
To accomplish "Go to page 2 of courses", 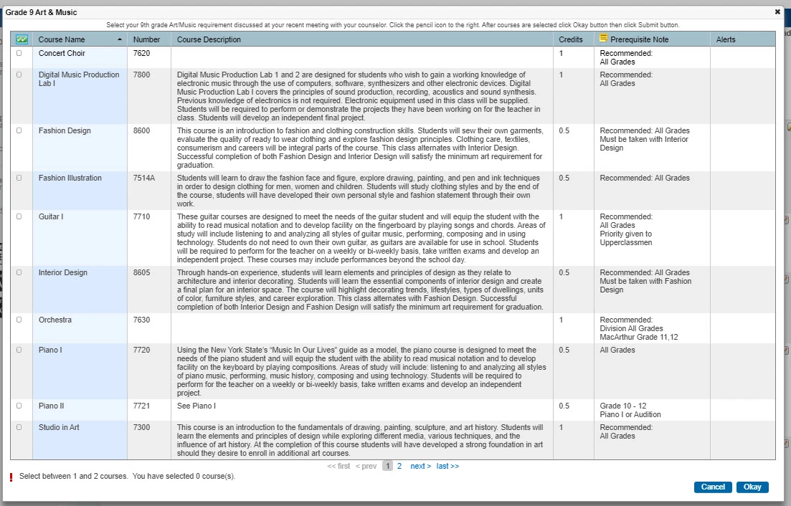I will point(399,466).
